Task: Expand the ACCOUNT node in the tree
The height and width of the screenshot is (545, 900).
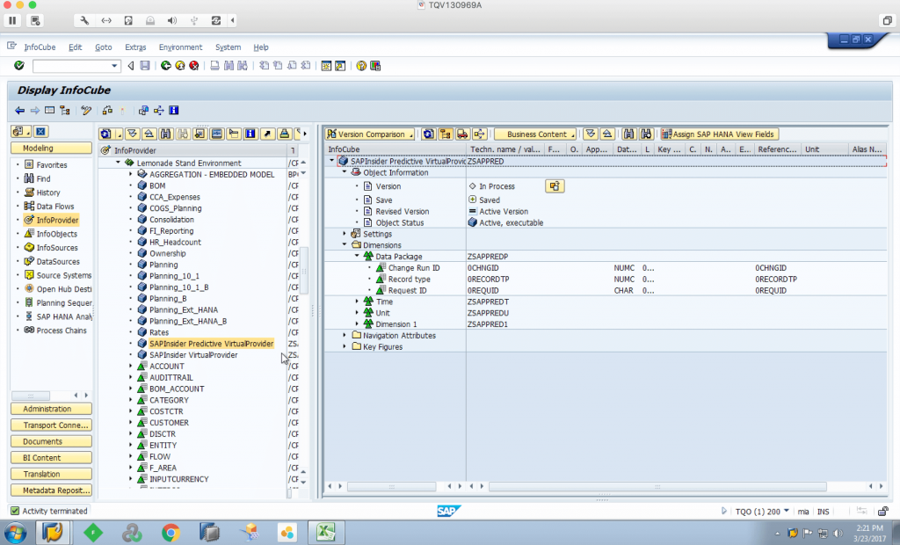Action: (130, 366)
